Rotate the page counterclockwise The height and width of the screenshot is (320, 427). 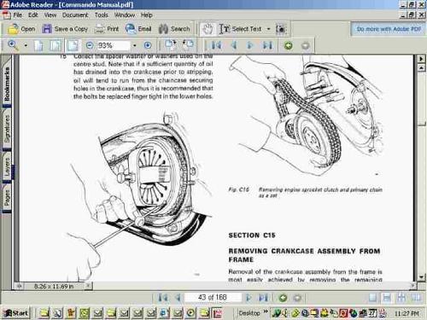pos(188,45)
